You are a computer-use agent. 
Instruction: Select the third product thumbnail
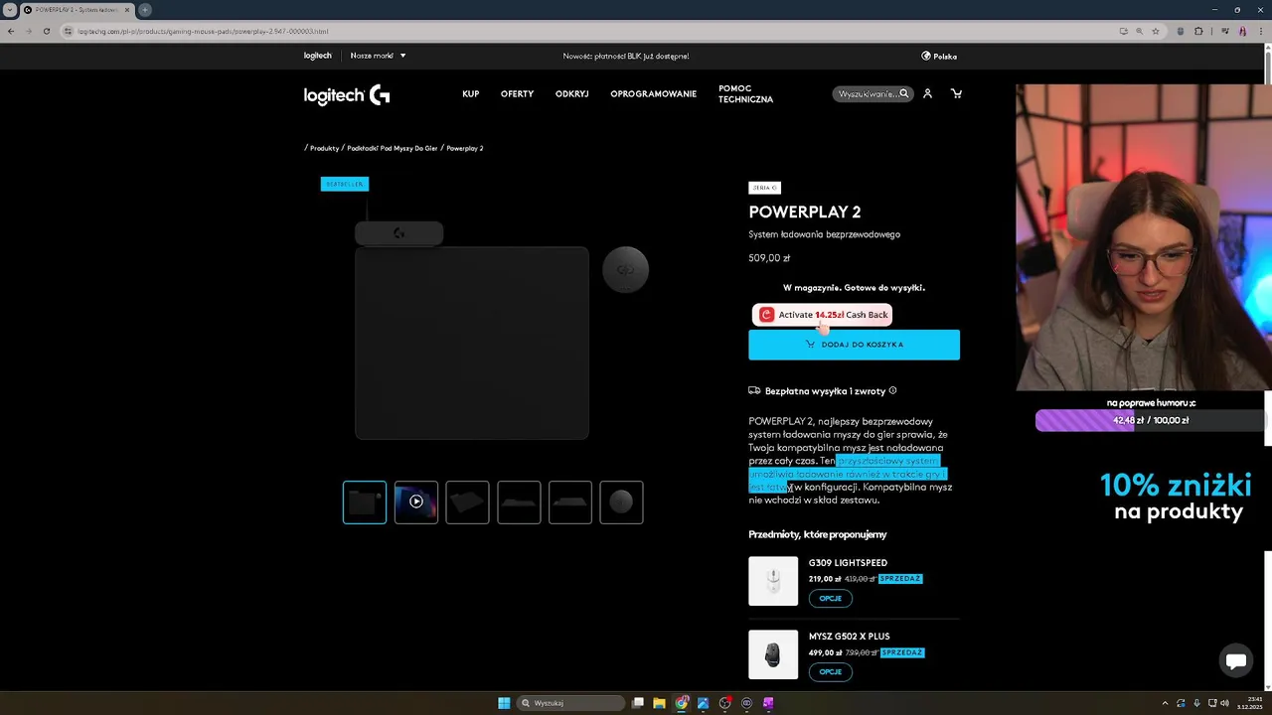467,502
